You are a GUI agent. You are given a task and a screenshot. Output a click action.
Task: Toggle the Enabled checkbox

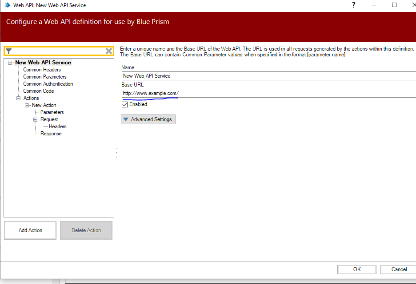(125, 104)
